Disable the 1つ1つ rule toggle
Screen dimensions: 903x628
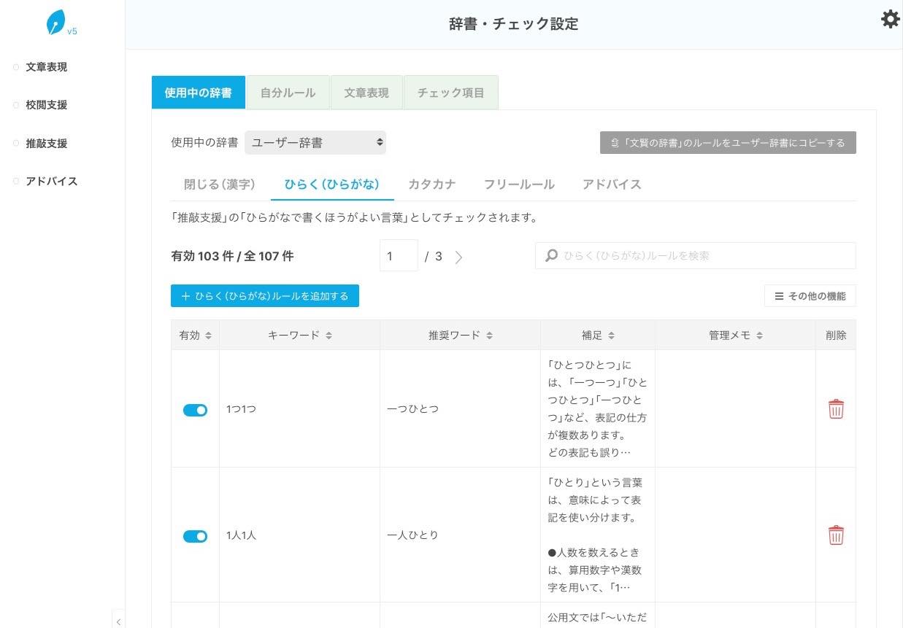[195, 410]
